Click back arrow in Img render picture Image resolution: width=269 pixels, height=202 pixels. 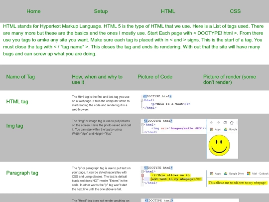point(212,123)
